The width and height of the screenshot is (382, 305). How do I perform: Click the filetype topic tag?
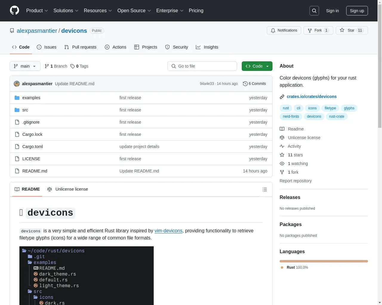coord(330,108)
